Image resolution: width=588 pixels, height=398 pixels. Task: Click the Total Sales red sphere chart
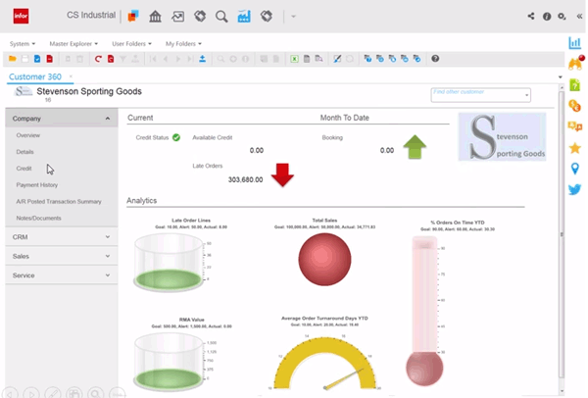click(x=324, y=259)
